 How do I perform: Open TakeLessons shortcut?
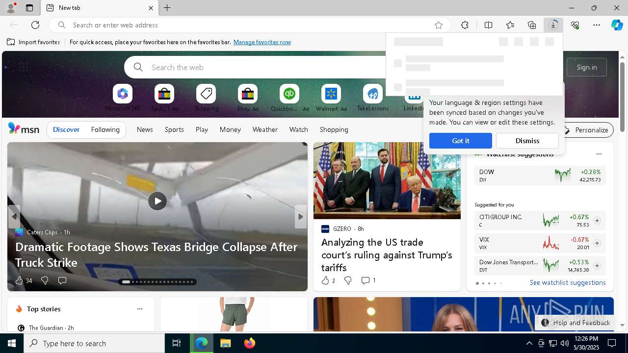coord(373,98)
